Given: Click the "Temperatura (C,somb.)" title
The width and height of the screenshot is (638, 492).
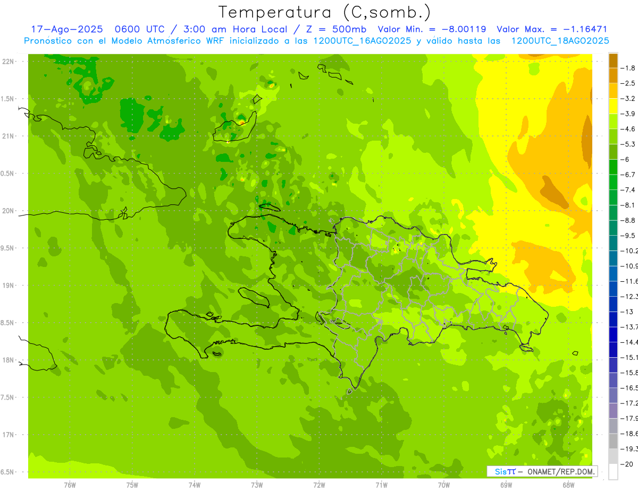Looking at the screenshot, I should click(x=325, y=12).
